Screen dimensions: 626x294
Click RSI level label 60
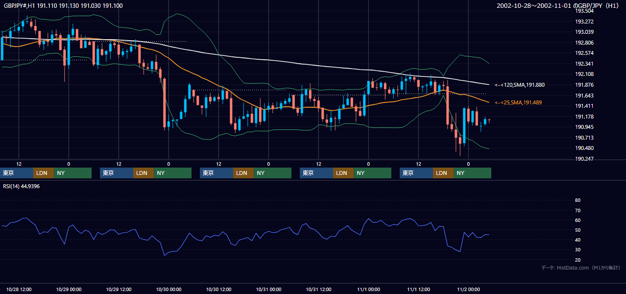(x=578, y=220)
